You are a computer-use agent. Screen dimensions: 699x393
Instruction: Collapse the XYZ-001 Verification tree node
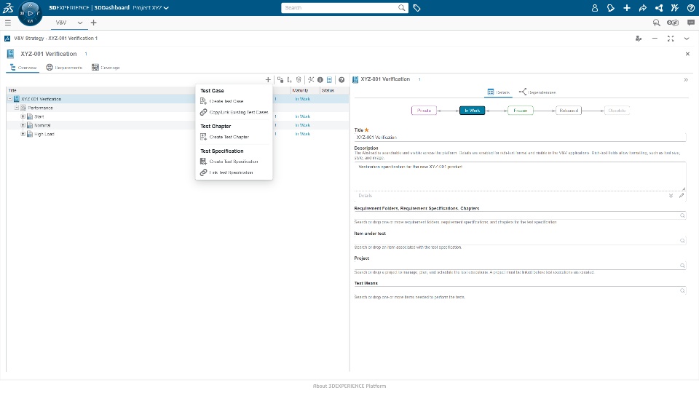tap(9, 99)
